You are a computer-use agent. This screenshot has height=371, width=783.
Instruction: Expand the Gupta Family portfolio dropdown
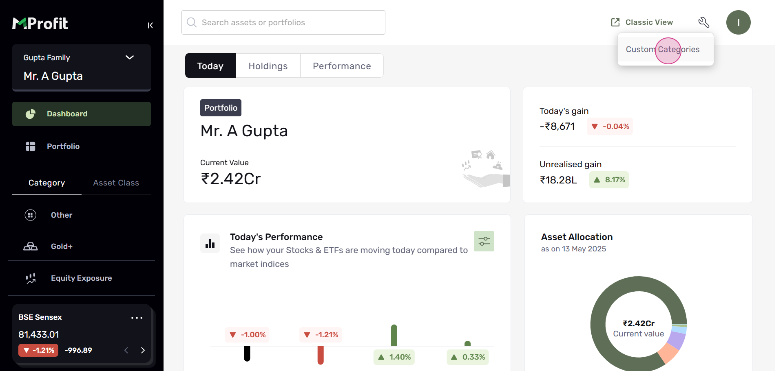point(129,57)
